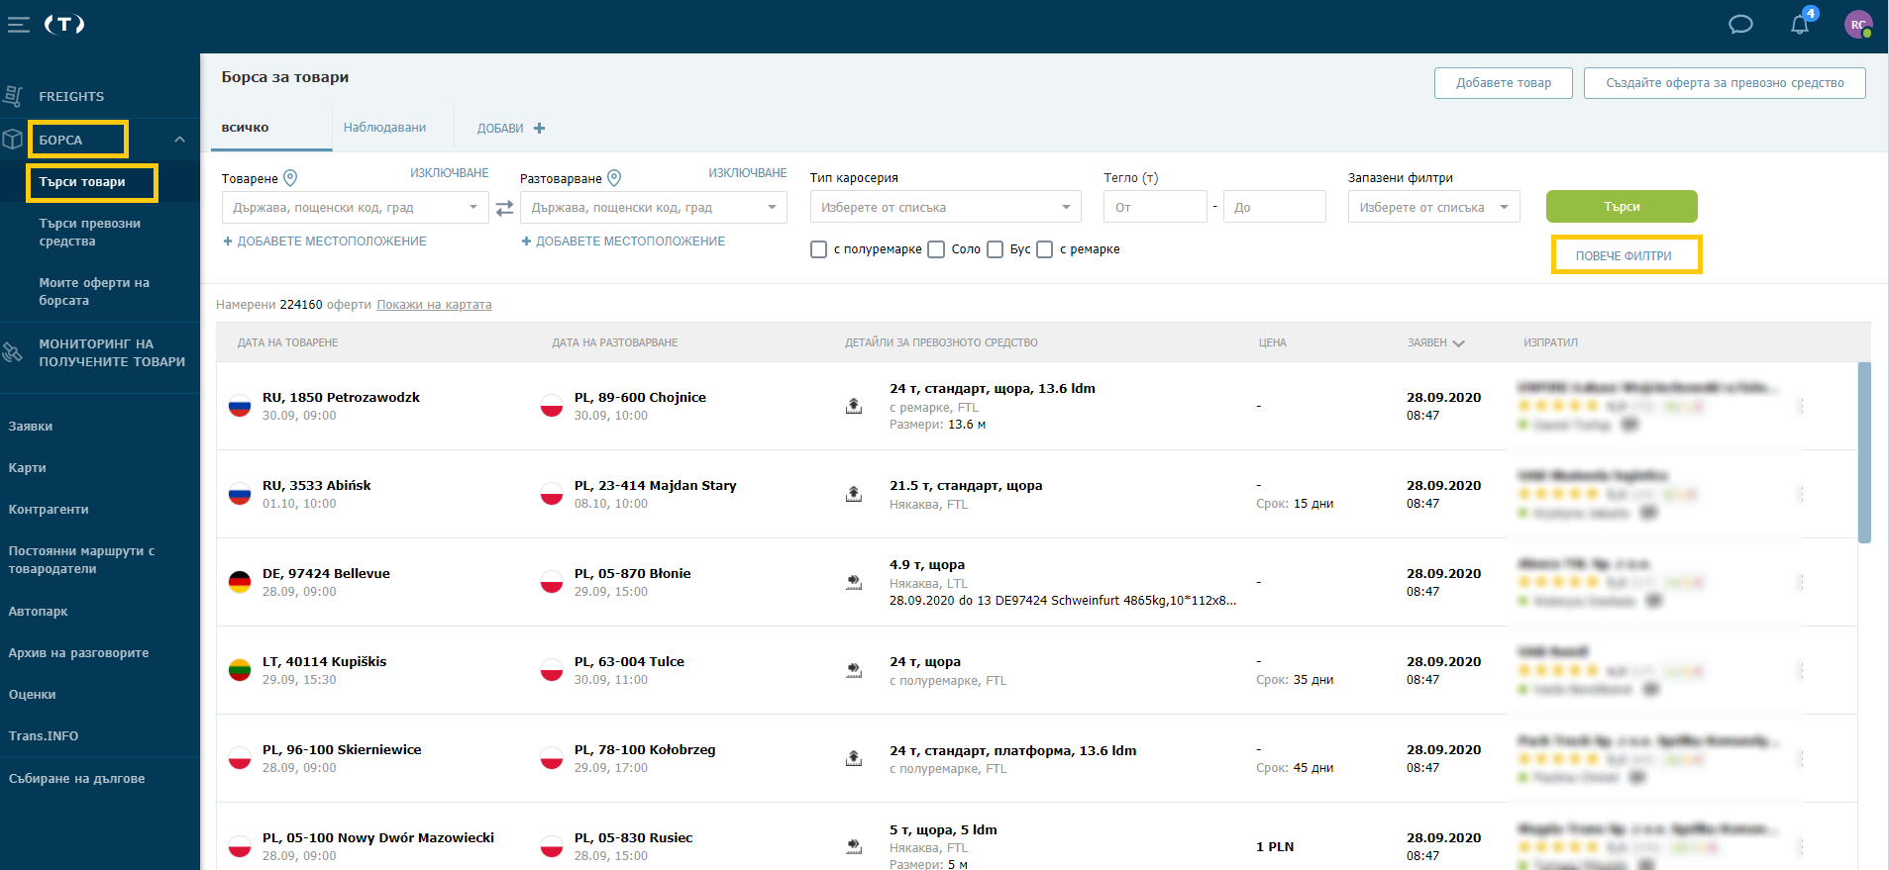The image size is (1889, 870).
Task: Click the vehicle icon in Kołobrzeg row
Action: [853, 758]
